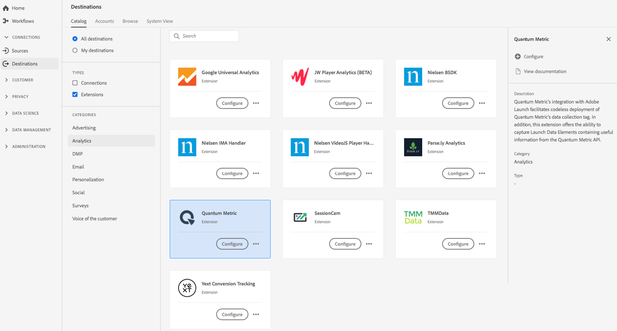The width and height of the screenshot is (617, 331).
Task: Open the Home icon in sidebar
Action: pyautogui.click(x=6, y=7)
